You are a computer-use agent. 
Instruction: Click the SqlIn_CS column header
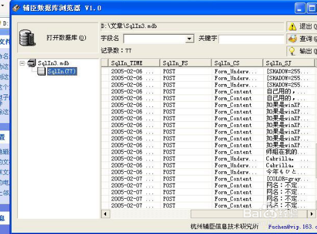[x=237, y=63]
